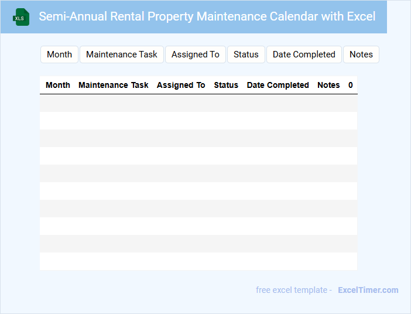The width and height of the screenshot is (411, 314).
Task: Click the Notes table column header
Action: 328,85
